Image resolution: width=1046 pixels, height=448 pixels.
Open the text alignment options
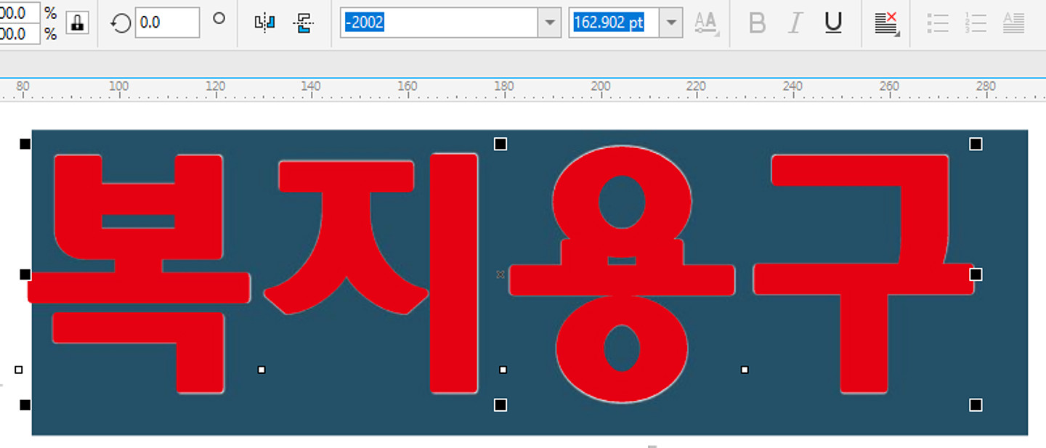[x=886, y=23]
